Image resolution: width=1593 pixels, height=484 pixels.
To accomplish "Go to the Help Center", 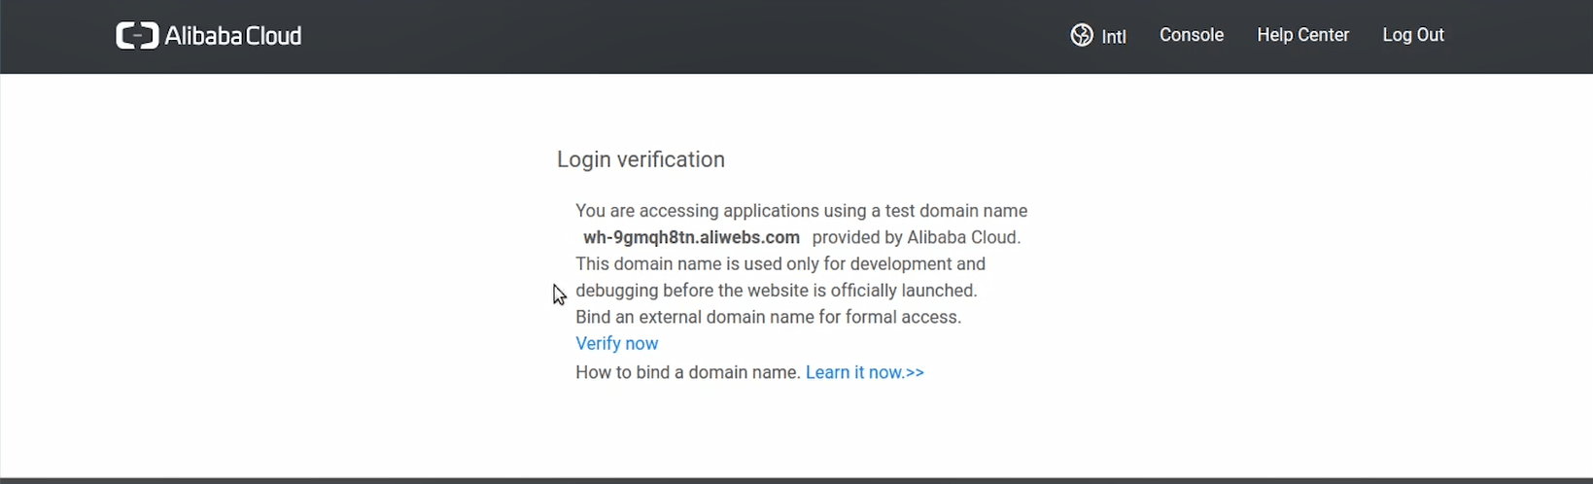I will [1302, 35].
